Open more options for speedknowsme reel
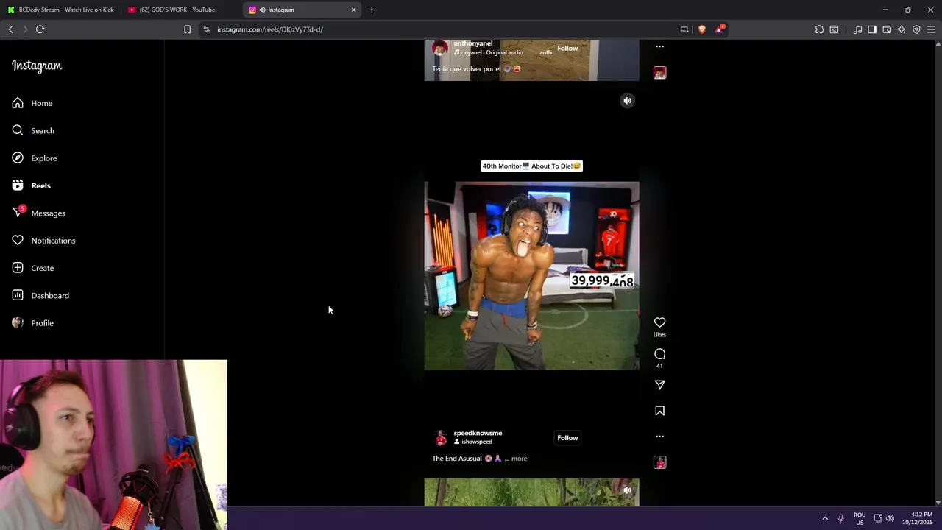Image resolution: width=942 pixels, height=530 pixels. coord(659,437)
